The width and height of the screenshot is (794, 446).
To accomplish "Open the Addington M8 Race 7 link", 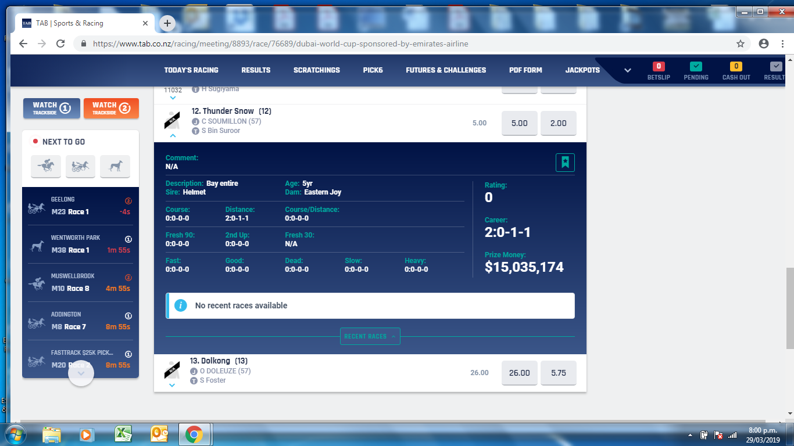I will pyautogui.click(x=80, y=321).
